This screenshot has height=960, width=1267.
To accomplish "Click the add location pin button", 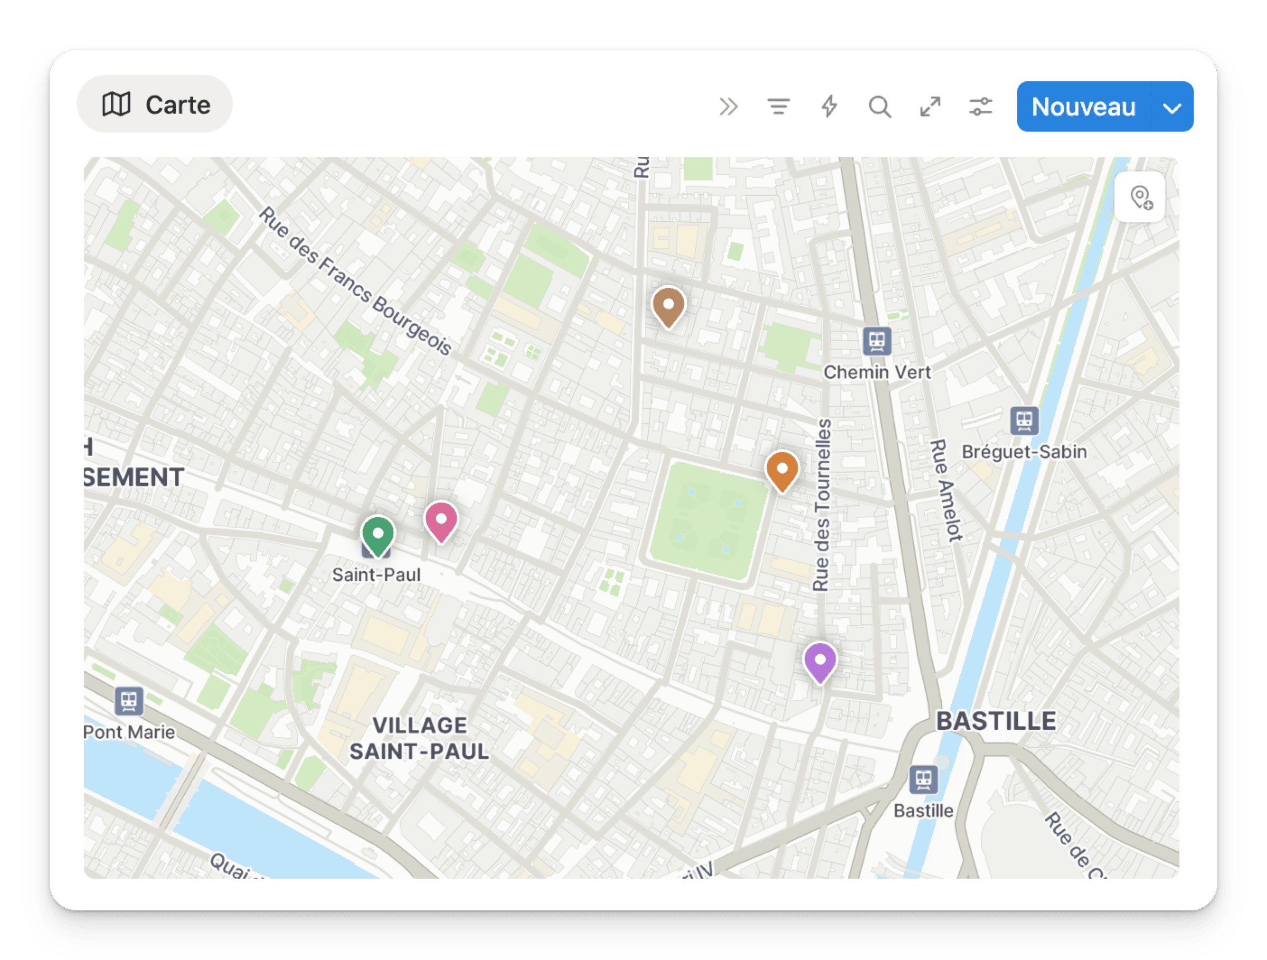I will (x=1140, y=197).
